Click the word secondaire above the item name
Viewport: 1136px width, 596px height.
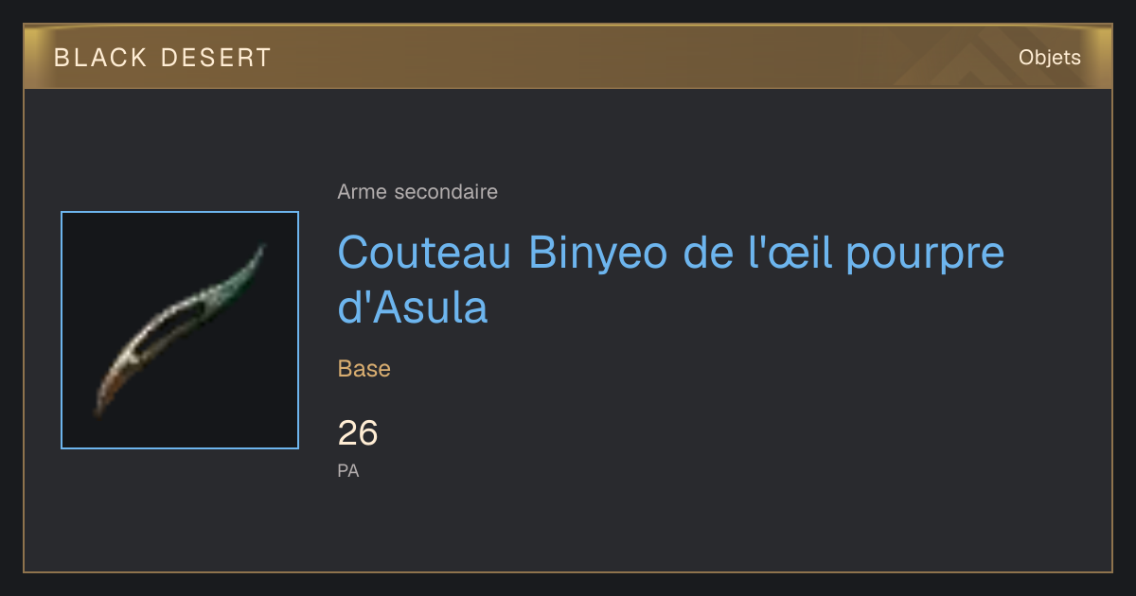click(445, 192)
